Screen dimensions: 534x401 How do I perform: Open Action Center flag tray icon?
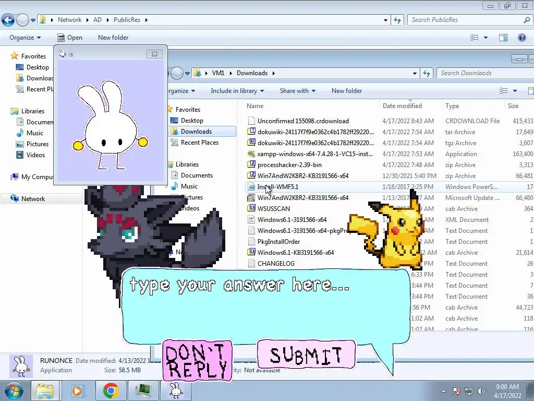click(x=456, y=391)
